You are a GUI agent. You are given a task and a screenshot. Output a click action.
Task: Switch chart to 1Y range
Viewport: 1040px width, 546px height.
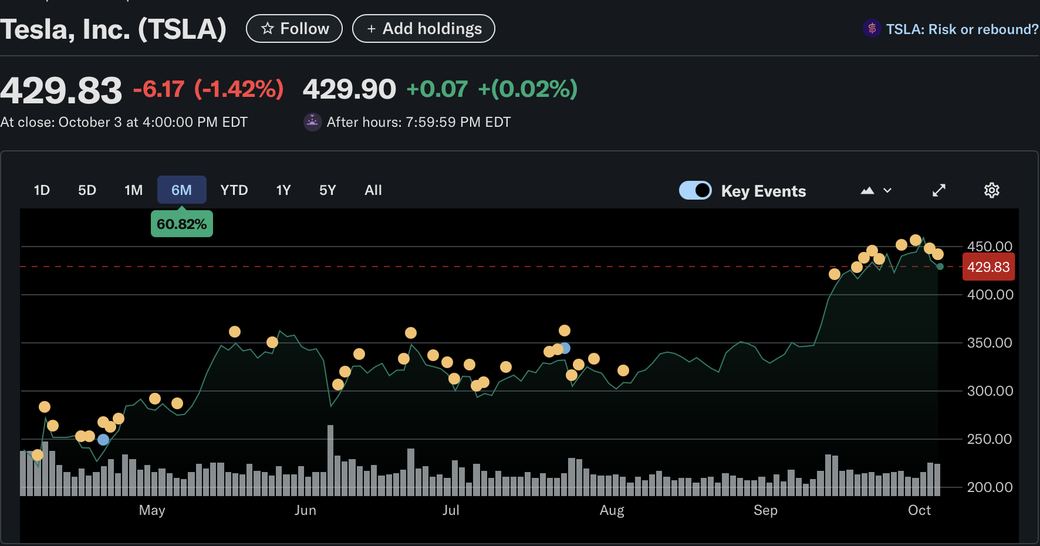pos(283,190)
